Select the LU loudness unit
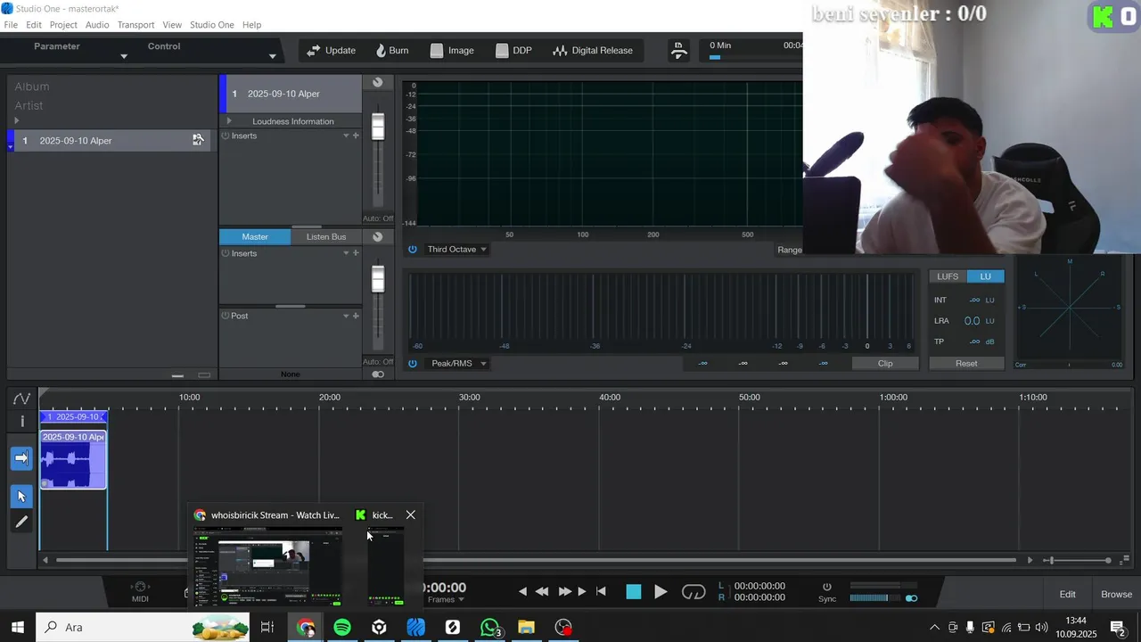This screenshot has width=1141, height=642. point(985,276)
